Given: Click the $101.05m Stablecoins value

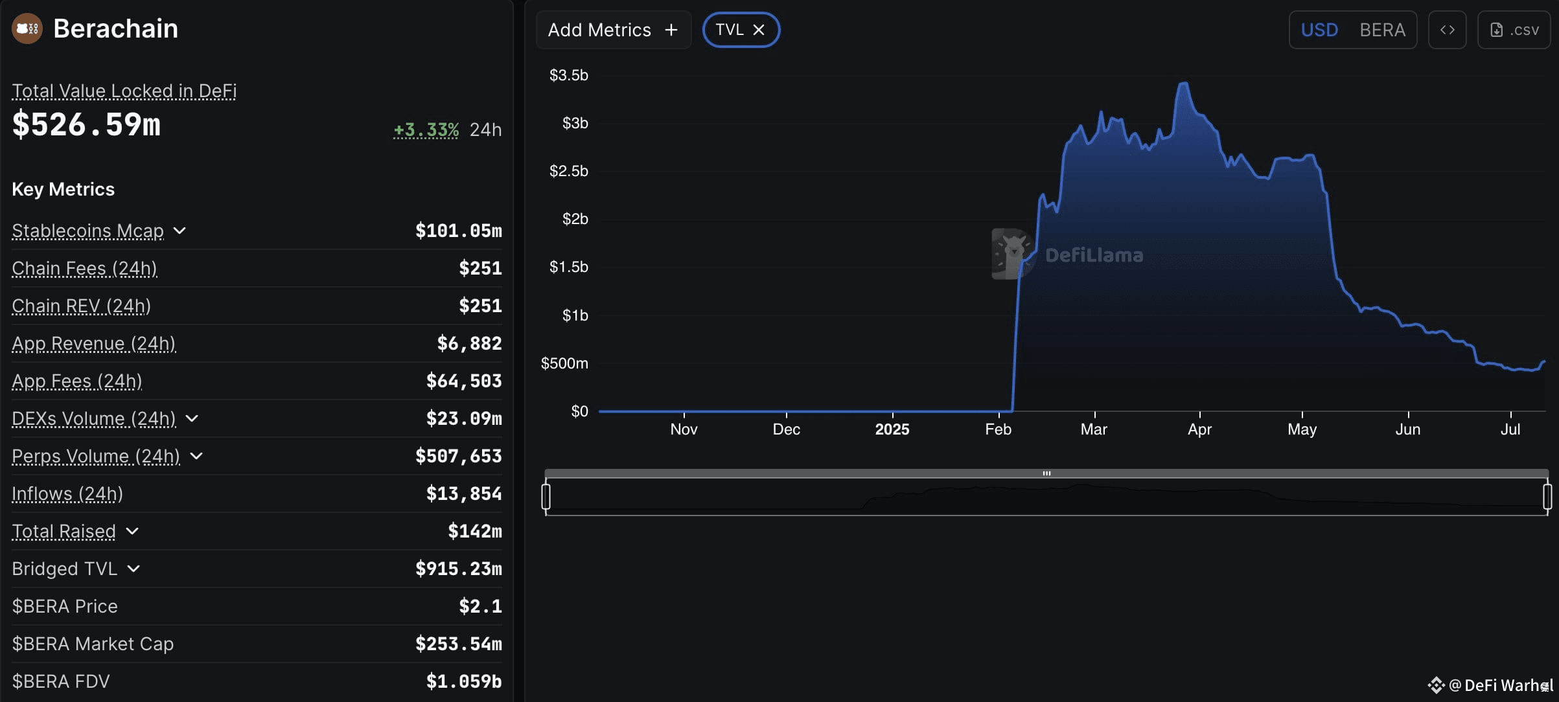Looking at the screenshot, I should [x=459, y=231].
